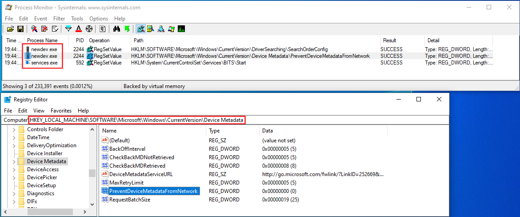Open View menu in Registry Editor
The image size is (520, 217).
(39, 110)
